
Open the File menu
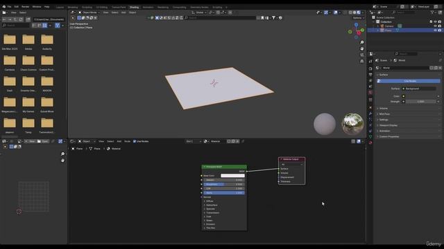9,6
